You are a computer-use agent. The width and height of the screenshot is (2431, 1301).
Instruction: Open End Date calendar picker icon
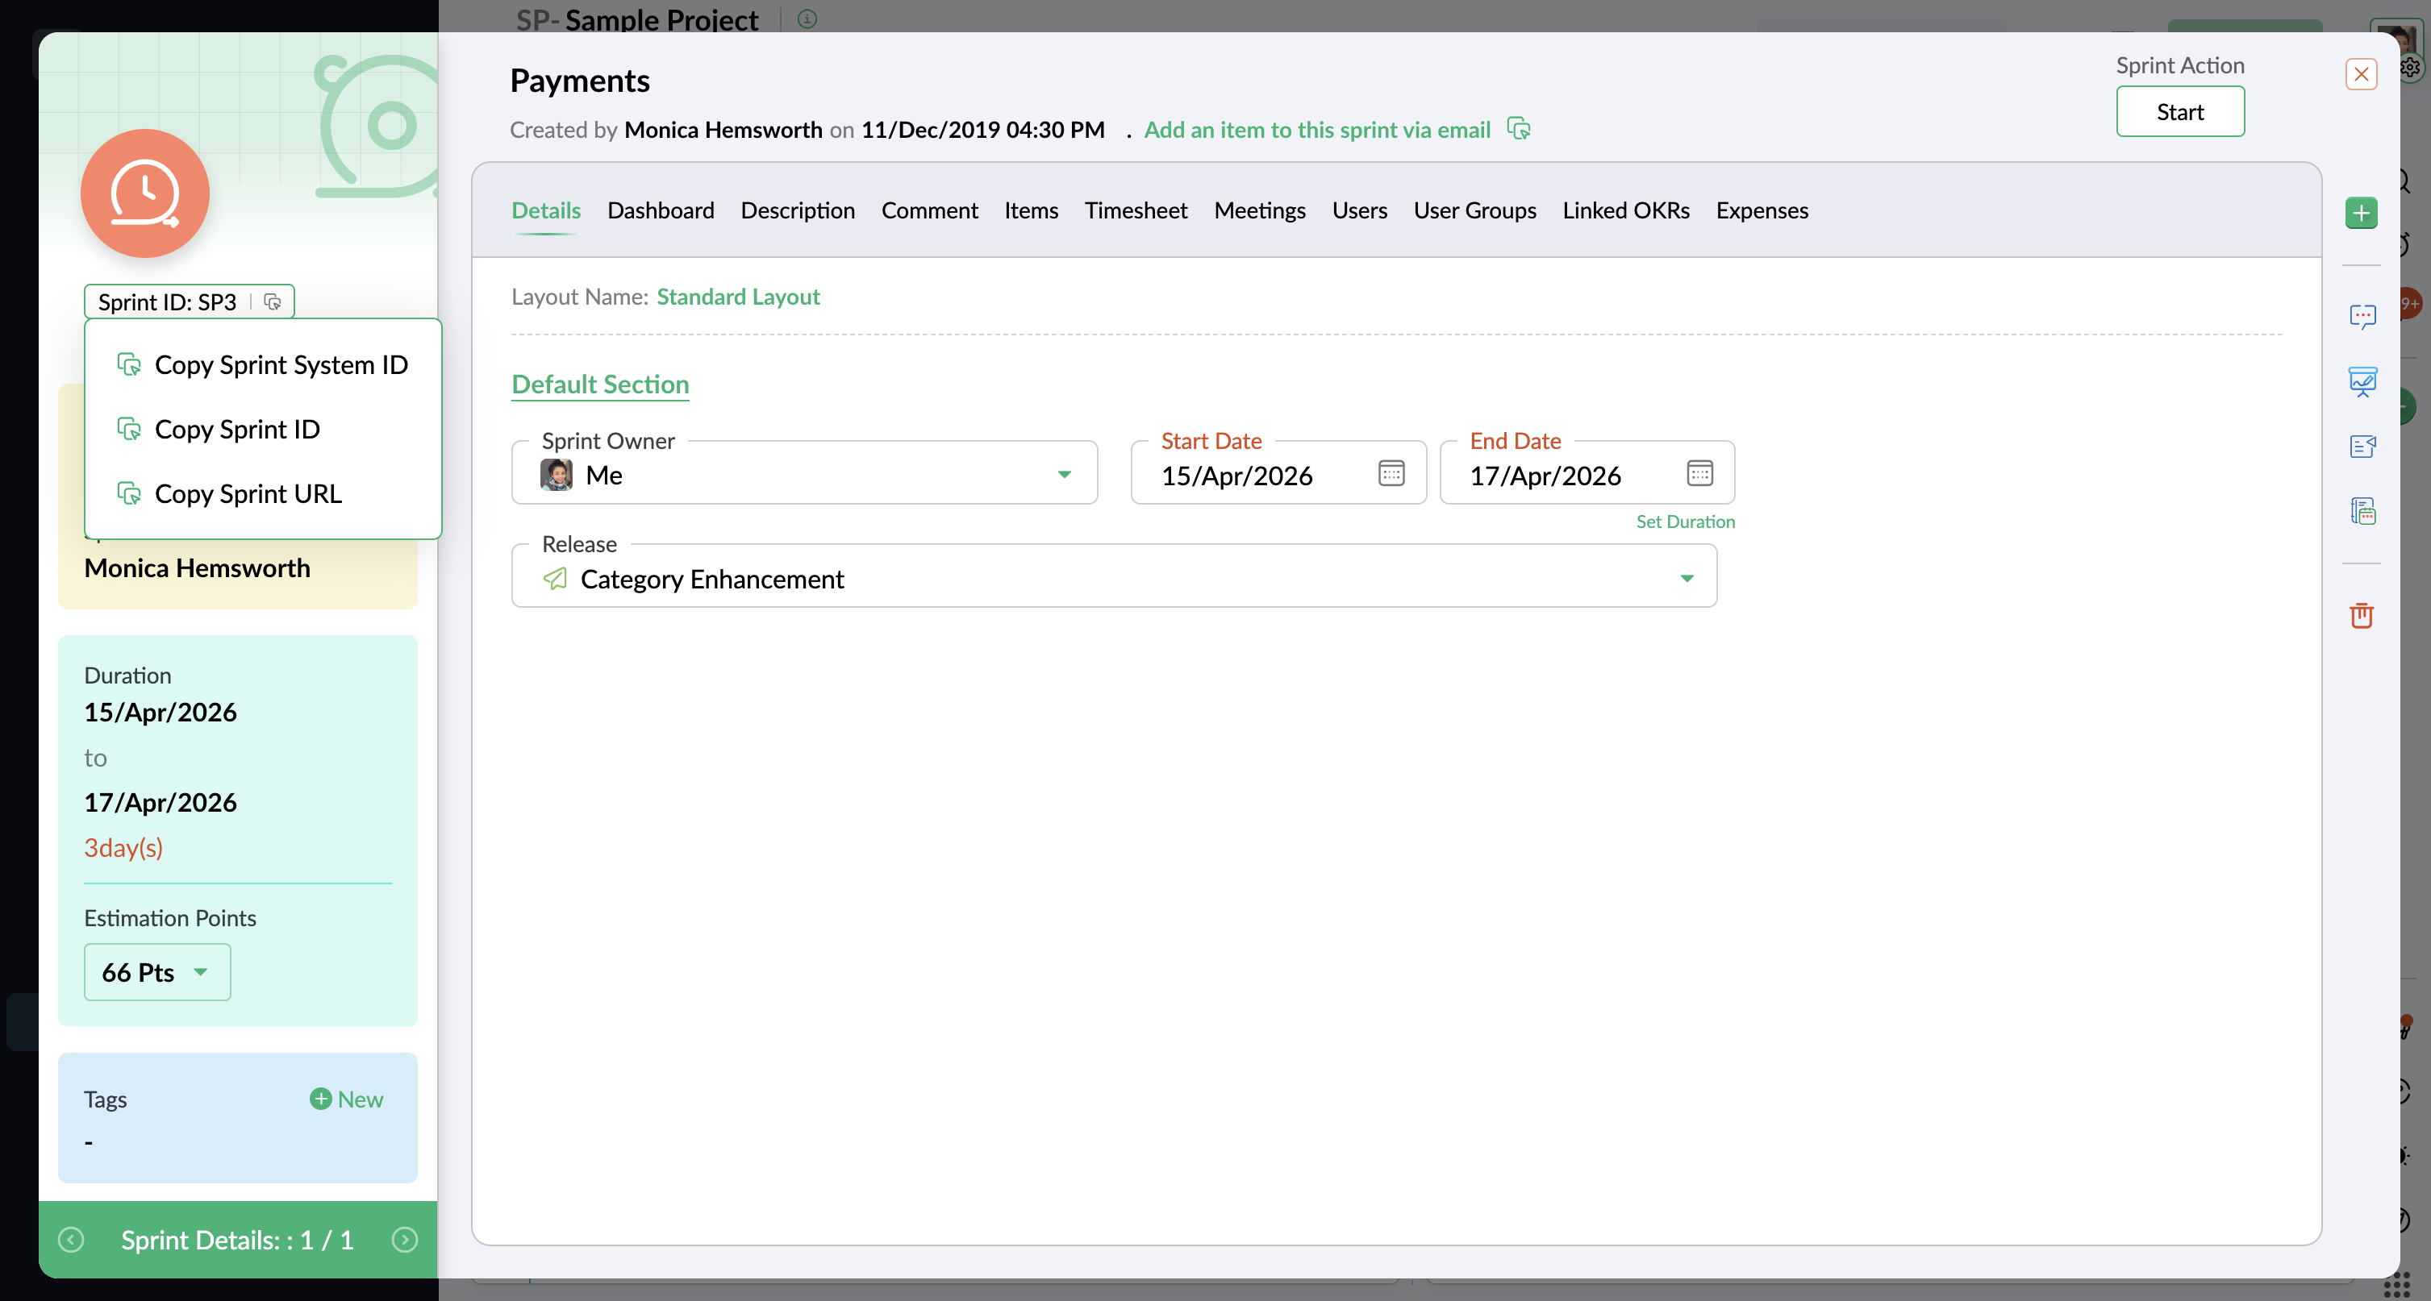pyautogui.click(x=1699, y=474)
